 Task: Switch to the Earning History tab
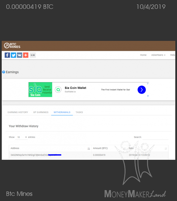[18, 112]
